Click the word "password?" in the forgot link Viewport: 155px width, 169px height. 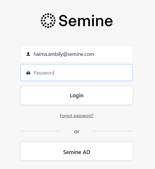coord(84,116)
